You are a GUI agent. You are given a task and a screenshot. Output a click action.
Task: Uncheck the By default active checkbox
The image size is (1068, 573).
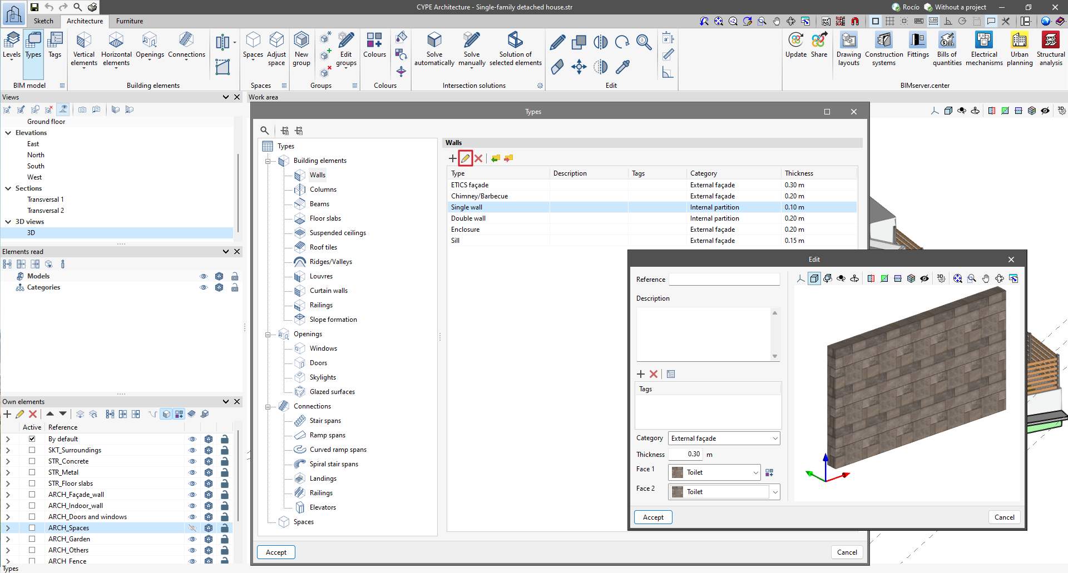coord(32,439)
